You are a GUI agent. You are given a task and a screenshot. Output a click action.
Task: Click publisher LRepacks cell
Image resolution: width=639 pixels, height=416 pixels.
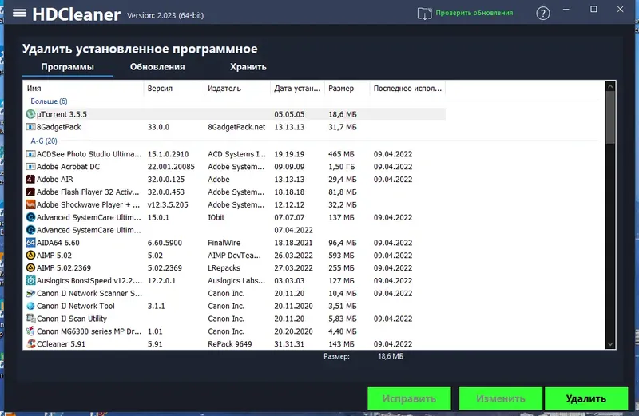[224, 267]
